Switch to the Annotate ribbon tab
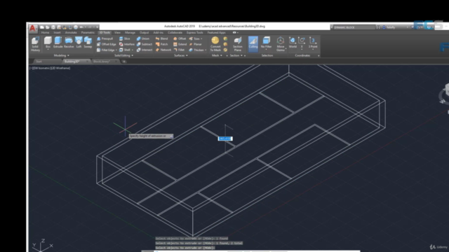Viewport: 449px width, 252px height. pos(71,33)
